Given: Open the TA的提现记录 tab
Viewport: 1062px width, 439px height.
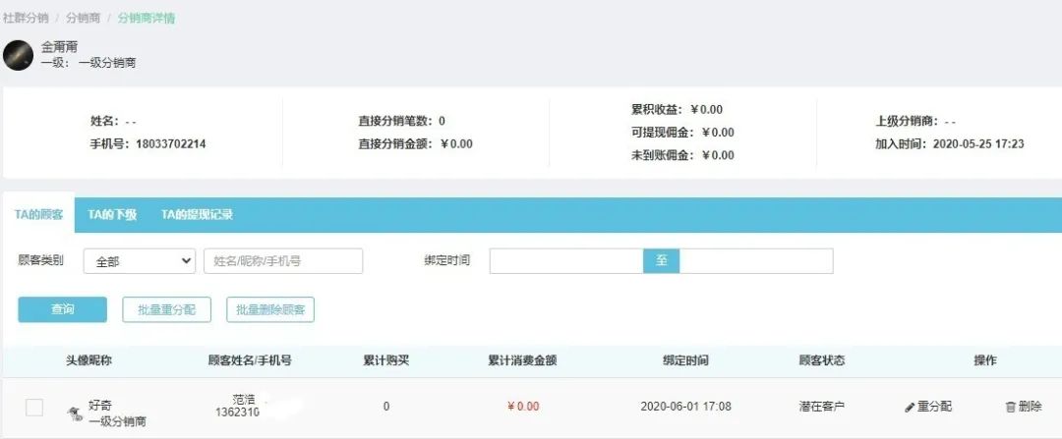Looking at the screenshot, I should 197,215.
